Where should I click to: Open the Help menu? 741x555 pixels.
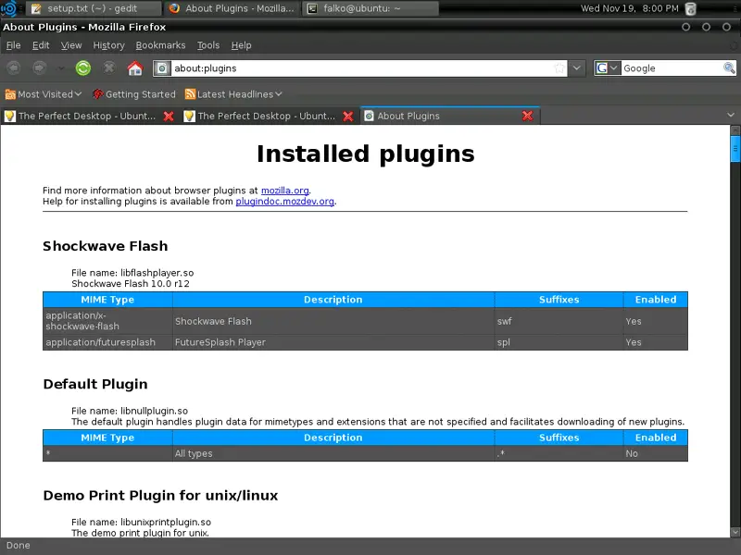241,45
